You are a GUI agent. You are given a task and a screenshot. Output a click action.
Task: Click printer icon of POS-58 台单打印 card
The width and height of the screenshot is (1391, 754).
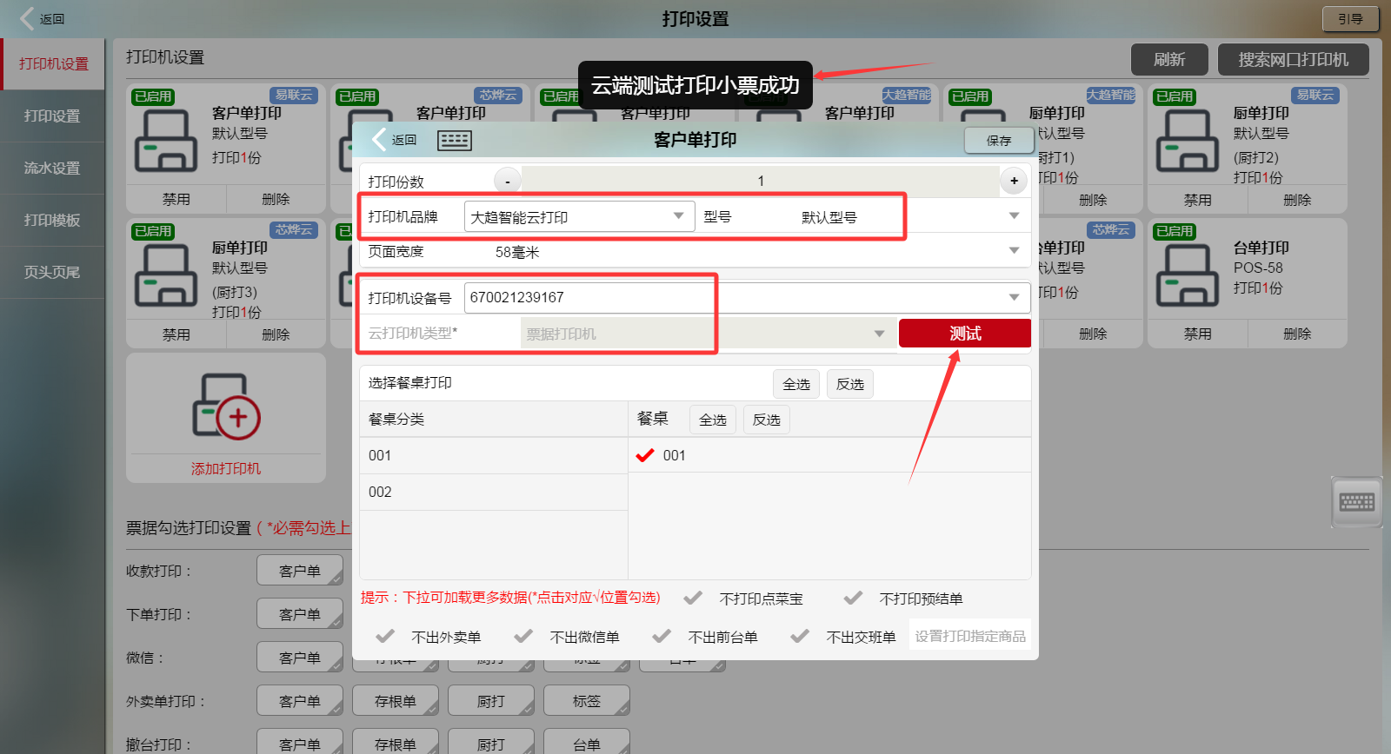1187,274
